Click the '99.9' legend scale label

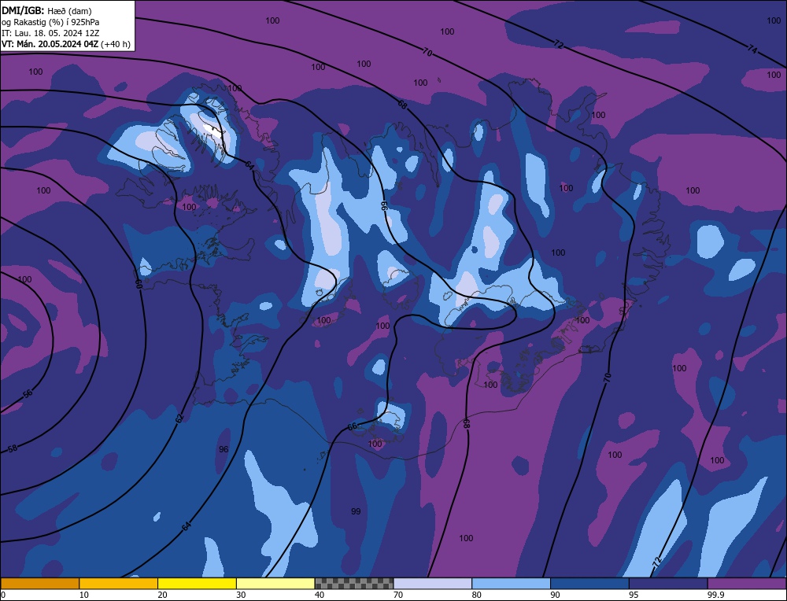coord(715,595)
